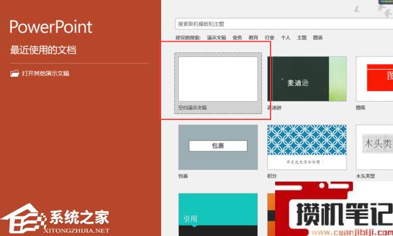This screenshot has height=236, width=393.
Task: Choose the teal 引用 template thumbnail
Action: (x=218, y=214)
